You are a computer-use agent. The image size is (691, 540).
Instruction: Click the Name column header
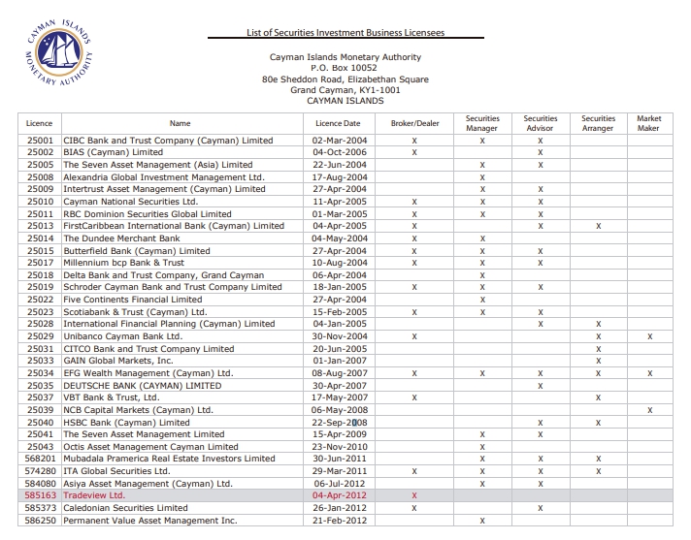tap(181, 123)
